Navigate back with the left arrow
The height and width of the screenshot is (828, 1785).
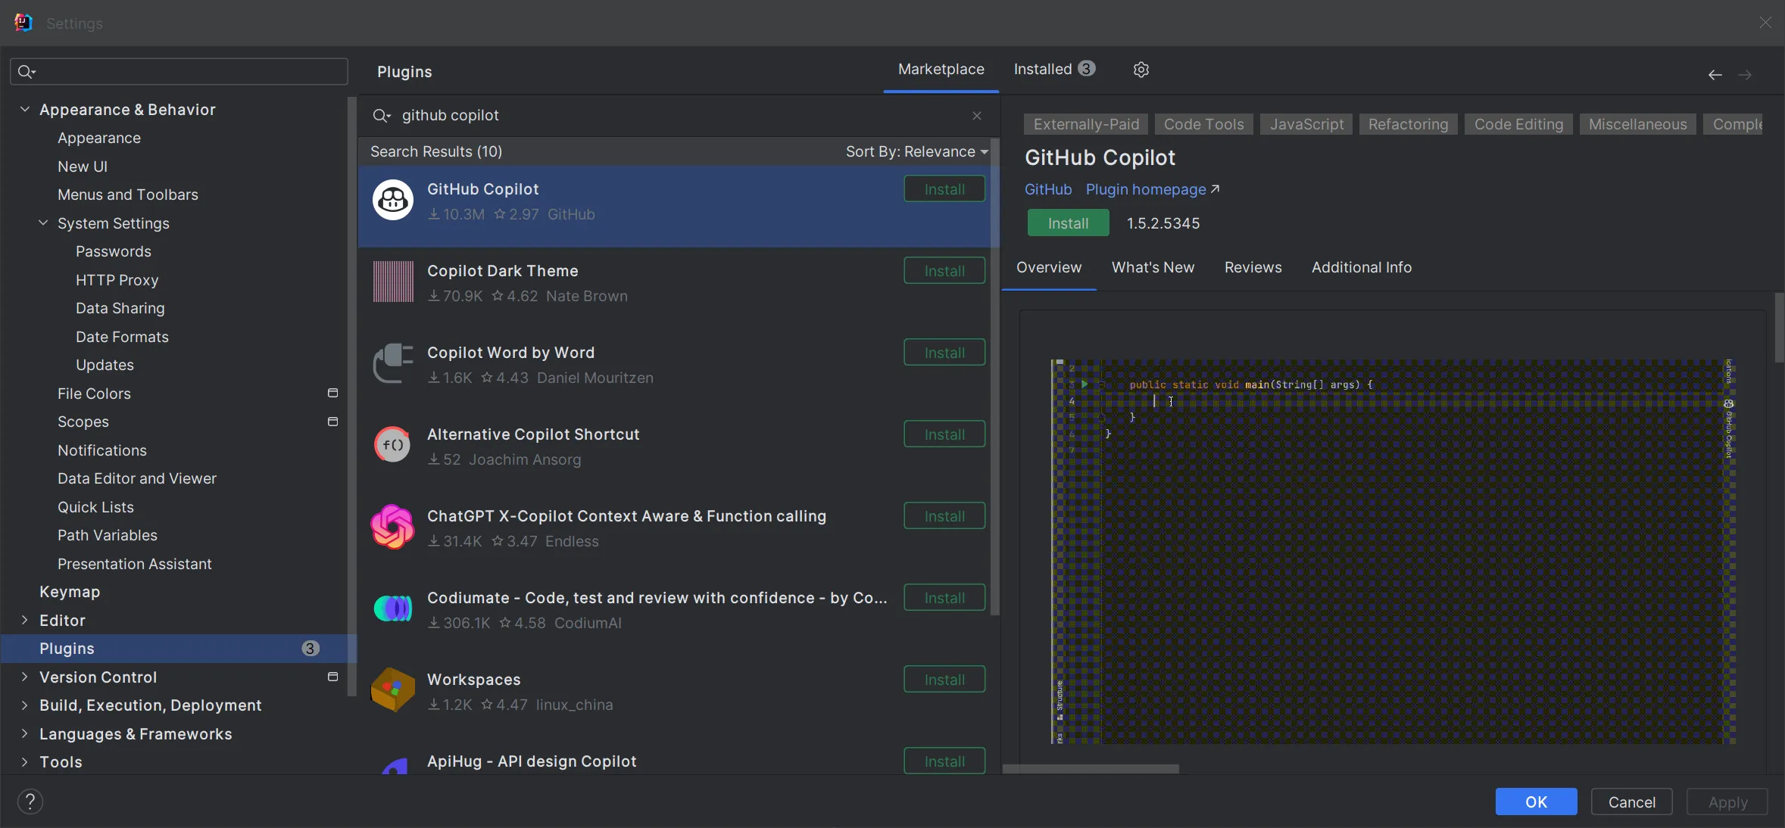tap(1715, 75)
